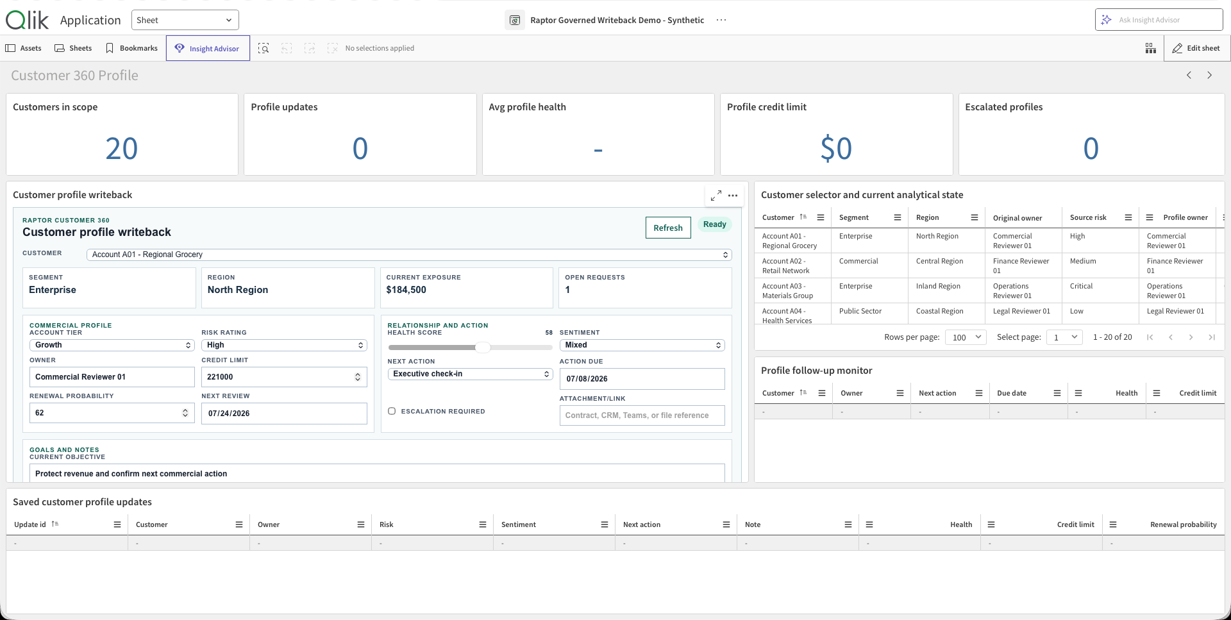Viewport: 1231px width, 620px height.
Task: Open the Qlik logo home link
Action: coord(27,20)
